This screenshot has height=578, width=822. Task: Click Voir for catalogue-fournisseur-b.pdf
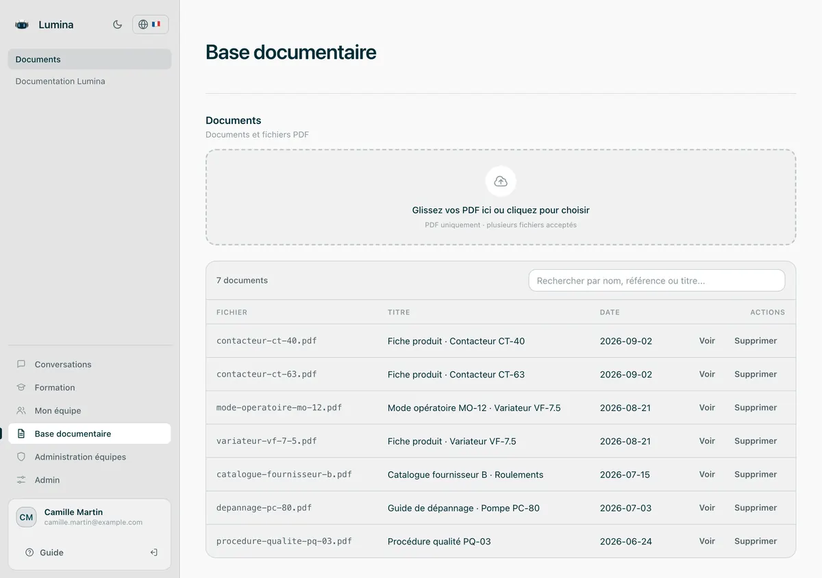707,475
